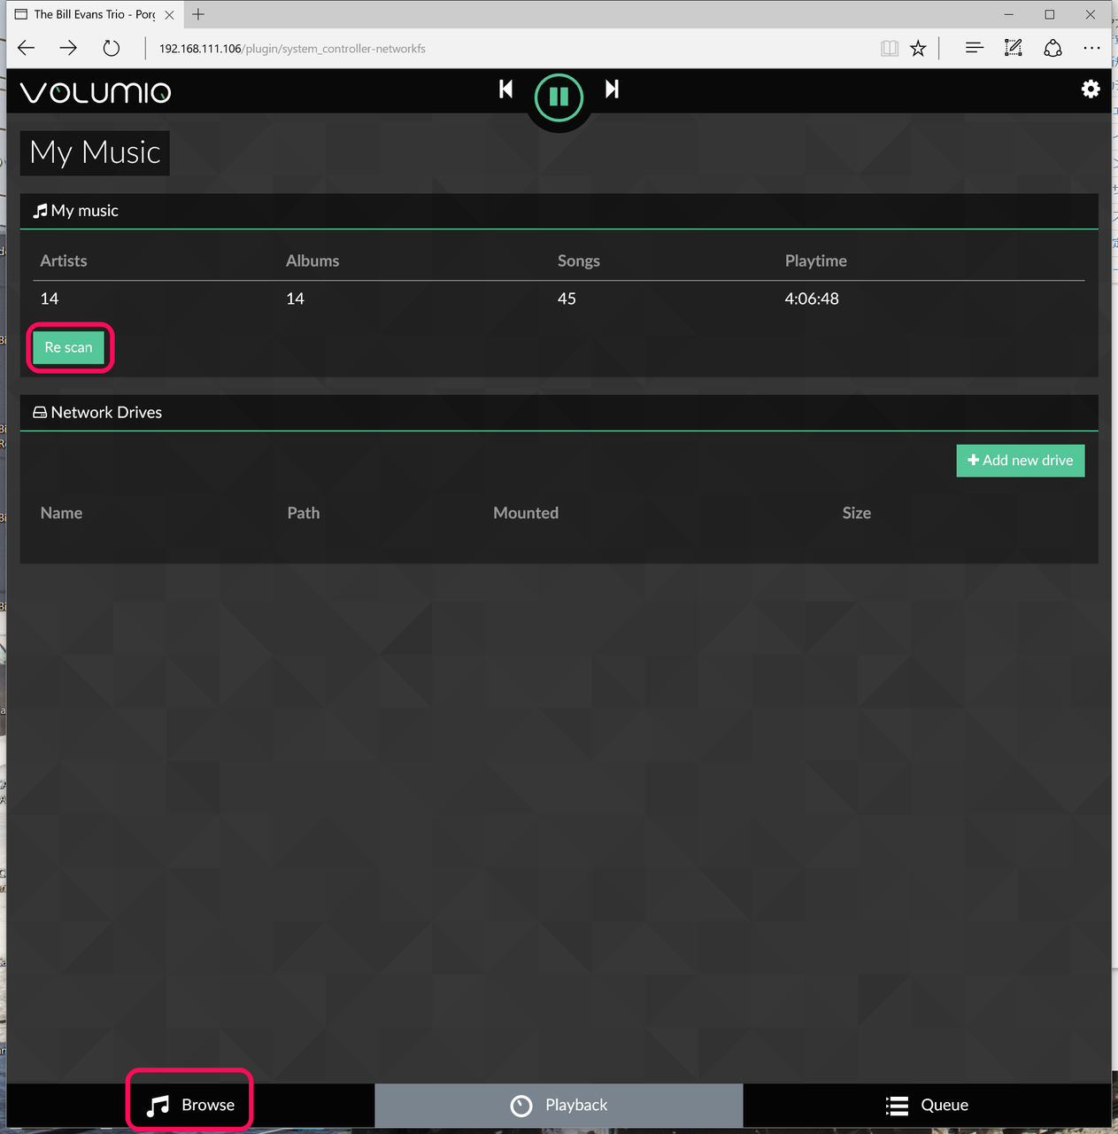Click the clock icon on the Playback tab
Screen dimensions: 1118x1134
[520, 1105]
